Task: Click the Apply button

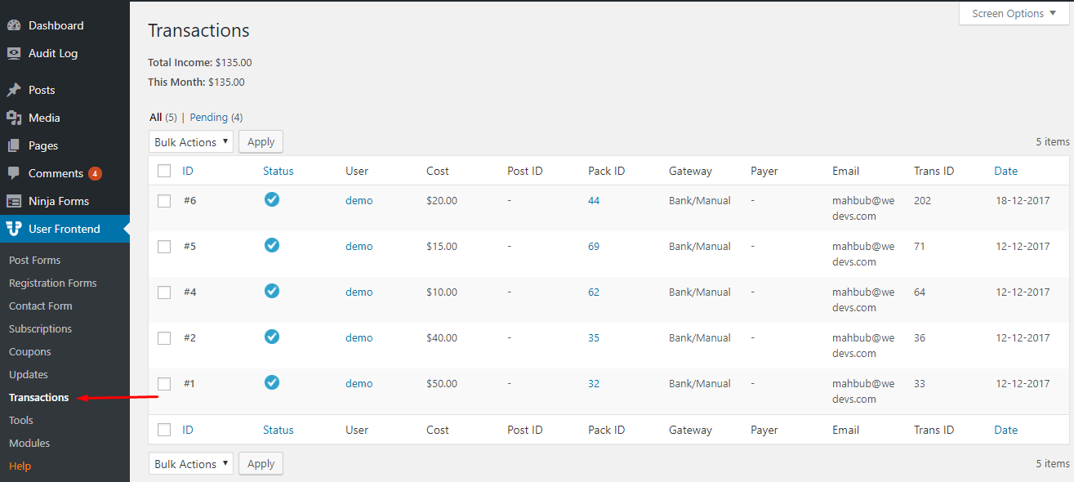Action: tap(261, 141)
